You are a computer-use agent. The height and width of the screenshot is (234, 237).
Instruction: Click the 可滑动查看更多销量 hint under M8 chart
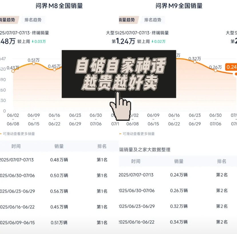pyautogui.click(x=19, y=134)
